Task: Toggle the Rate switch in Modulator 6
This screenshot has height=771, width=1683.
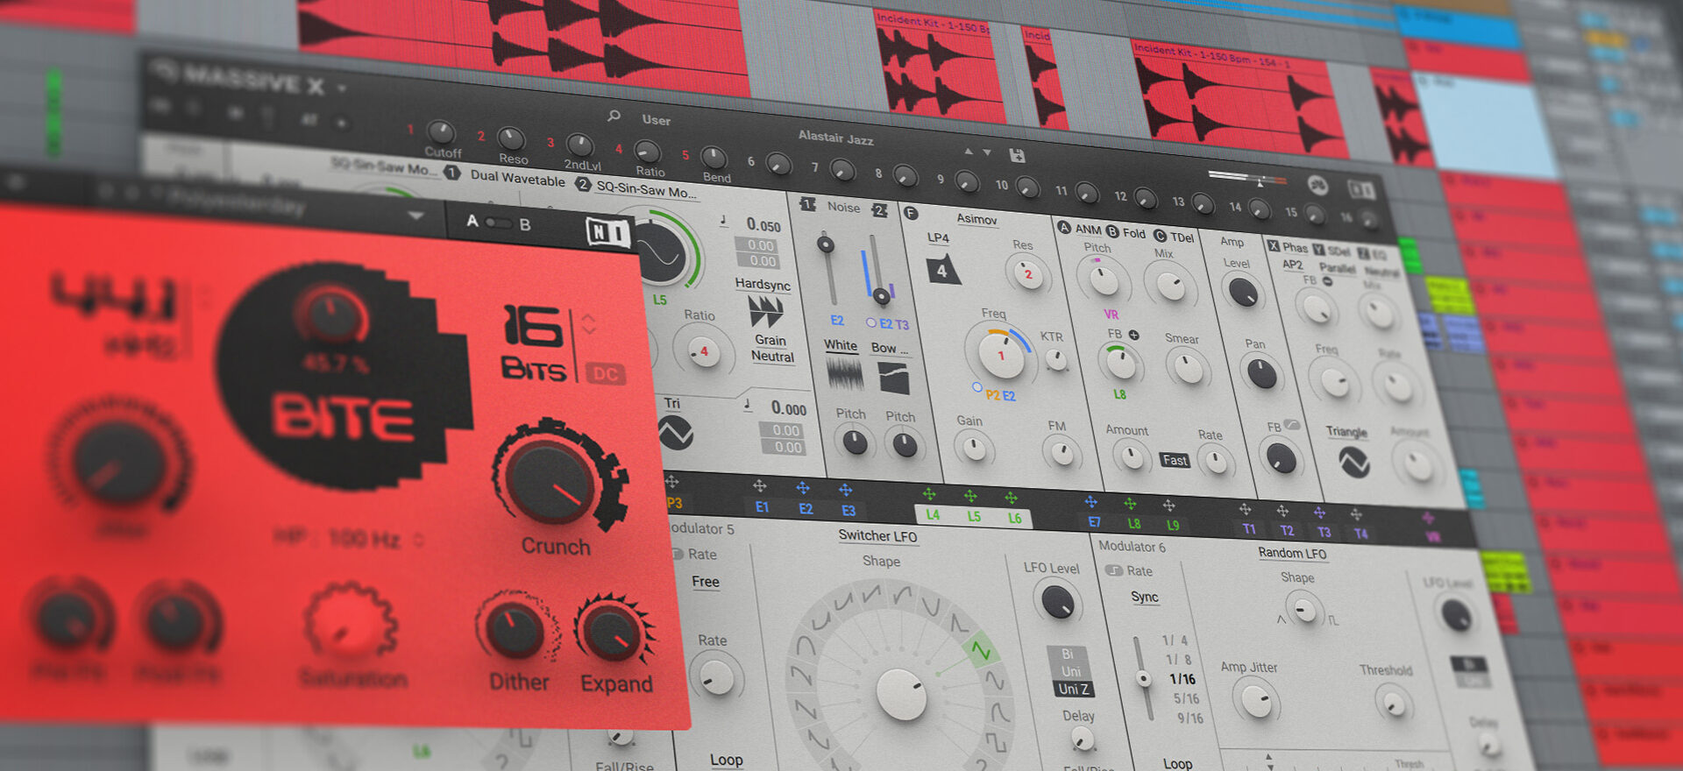Action: 1114,570
